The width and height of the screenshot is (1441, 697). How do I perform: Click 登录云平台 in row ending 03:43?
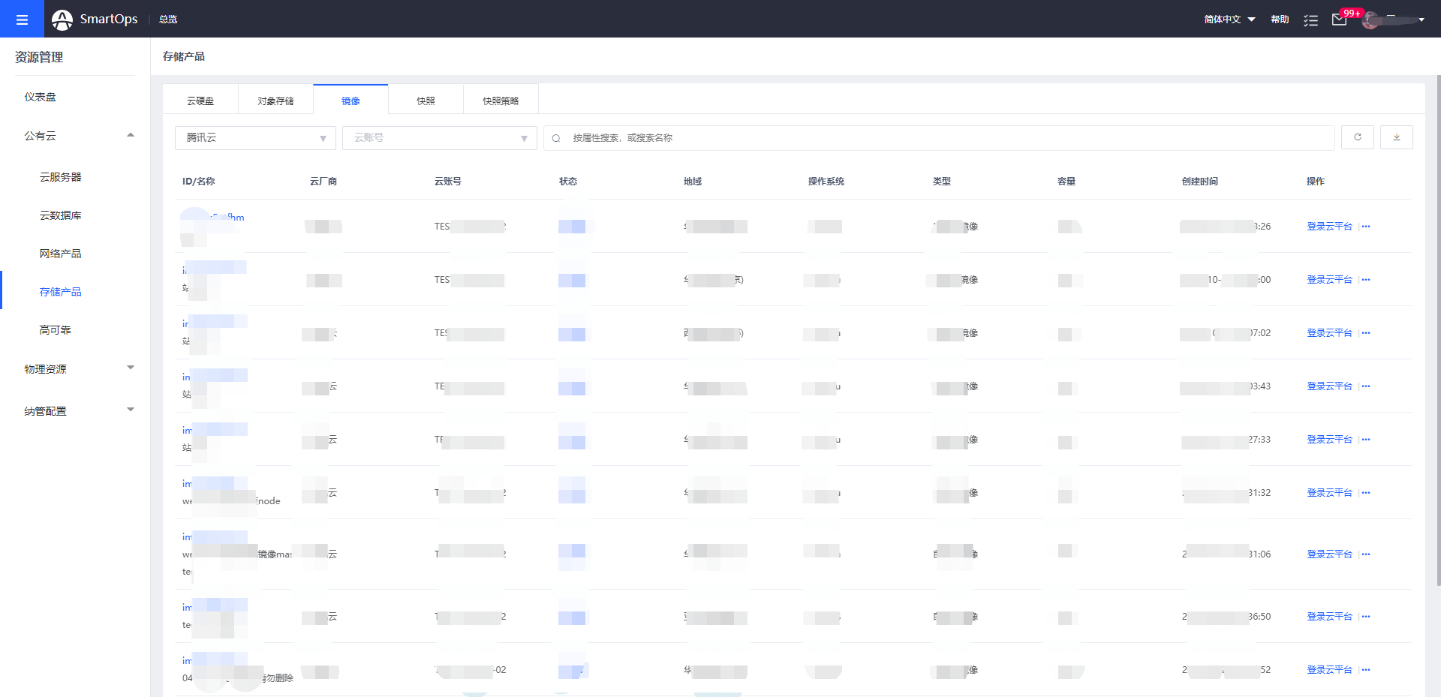click(x=1329, y=386)
